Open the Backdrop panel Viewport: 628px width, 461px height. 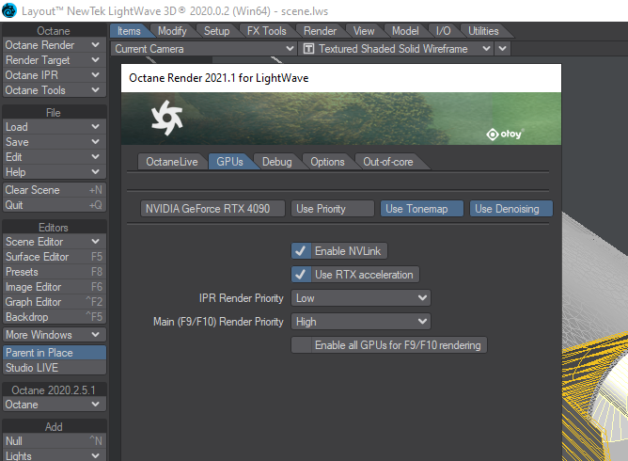pyautogui.click(x=55, y=317)
